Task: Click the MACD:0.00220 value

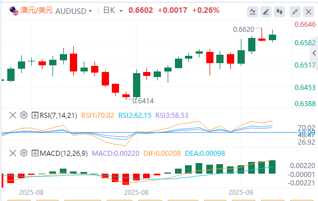Action: tap(116, 154)
